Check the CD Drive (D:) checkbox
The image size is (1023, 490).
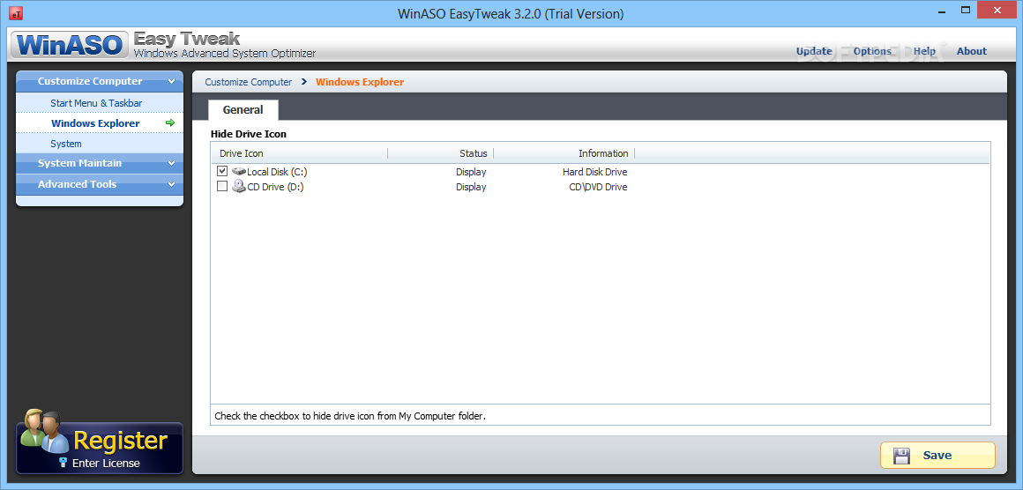coord(222,186)
